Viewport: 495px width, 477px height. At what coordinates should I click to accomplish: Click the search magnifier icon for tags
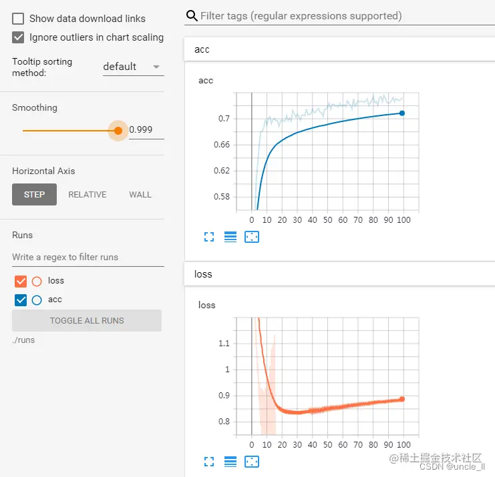[x=192, y=15]
